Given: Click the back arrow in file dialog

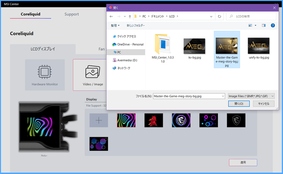Looking at the screenshot, I should pos(111,17).
